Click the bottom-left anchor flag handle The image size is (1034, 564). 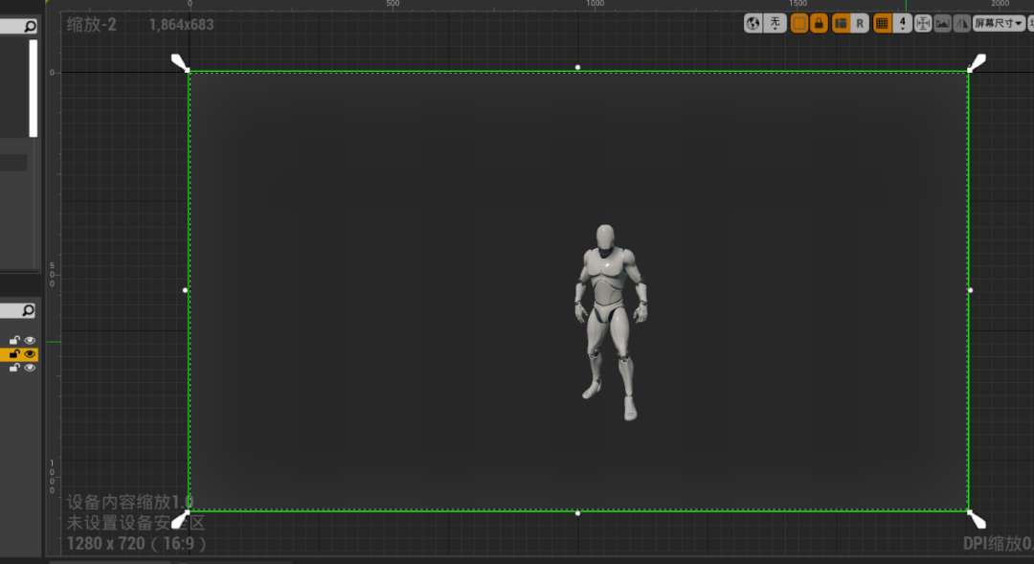[x=180, y=520]
